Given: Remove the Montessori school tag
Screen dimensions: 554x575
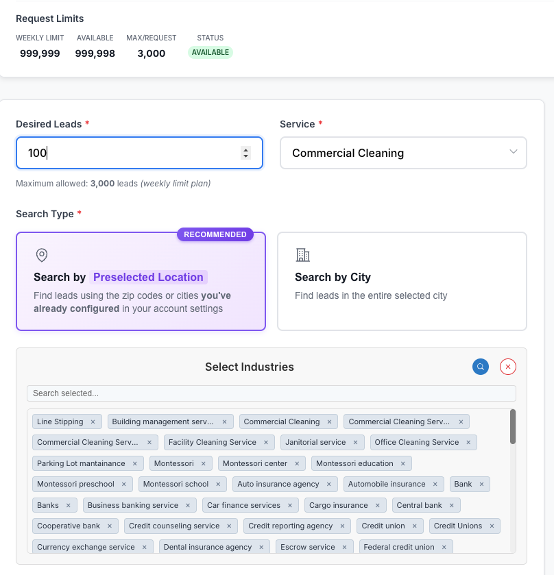Looking at the screenshot, I should (218, 484).
